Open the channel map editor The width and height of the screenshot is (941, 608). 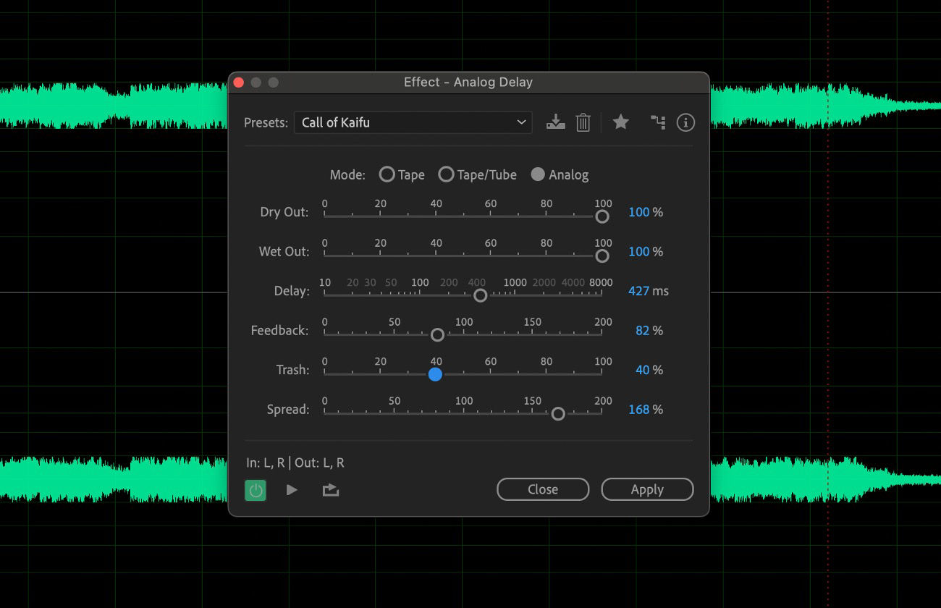657,122
